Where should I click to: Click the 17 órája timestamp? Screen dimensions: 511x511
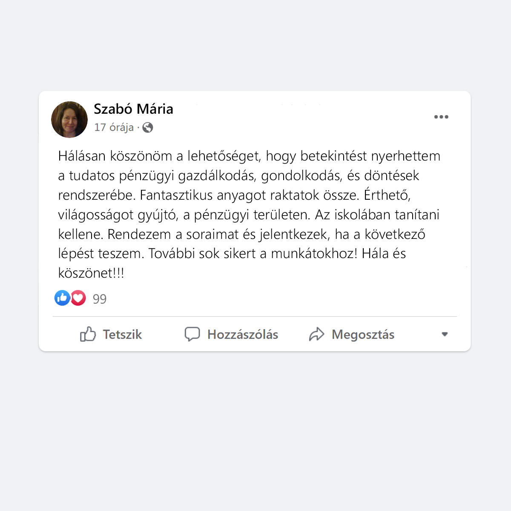[114, 127]
